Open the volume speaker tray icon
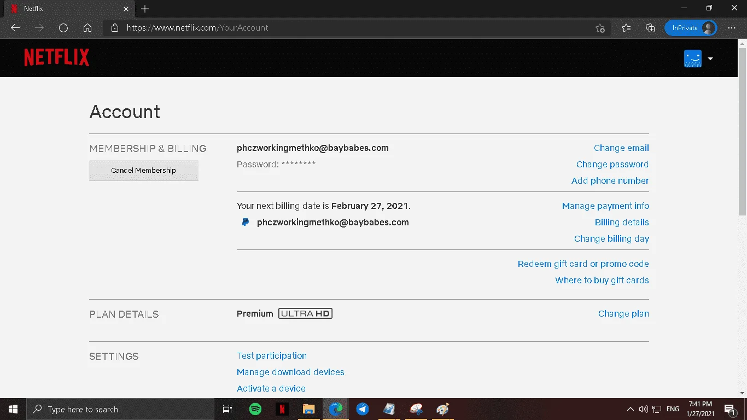Viewport: 747px width, 420px height. coord(643,409)
